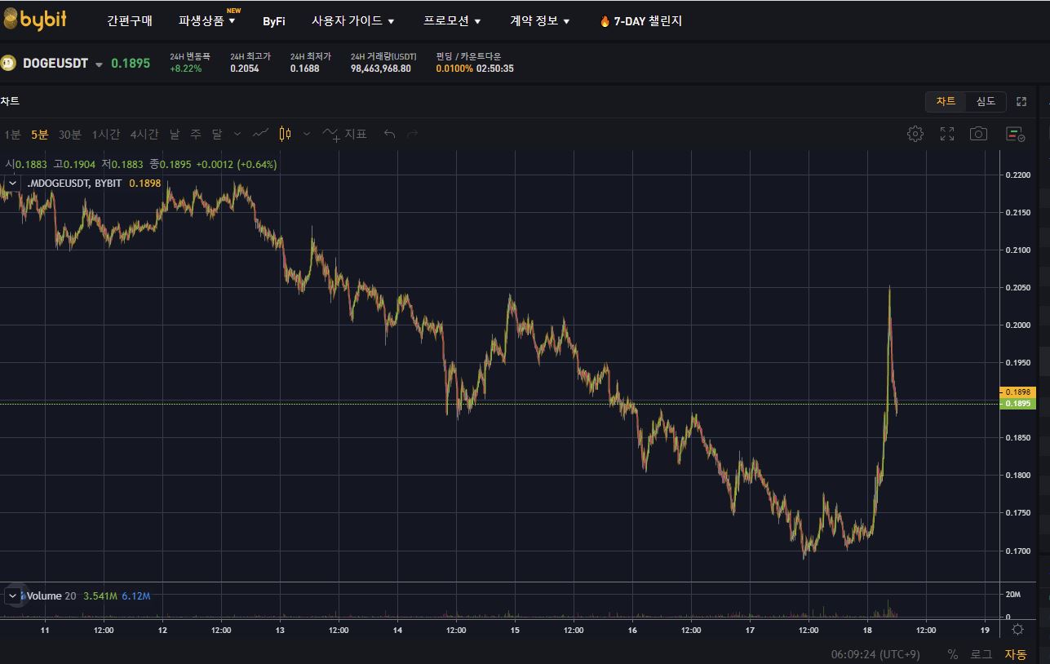Image resolution: width=1050 pixels, height=664 pixels.
Task: Toggle percent scale mode
Action: (953, 654)
